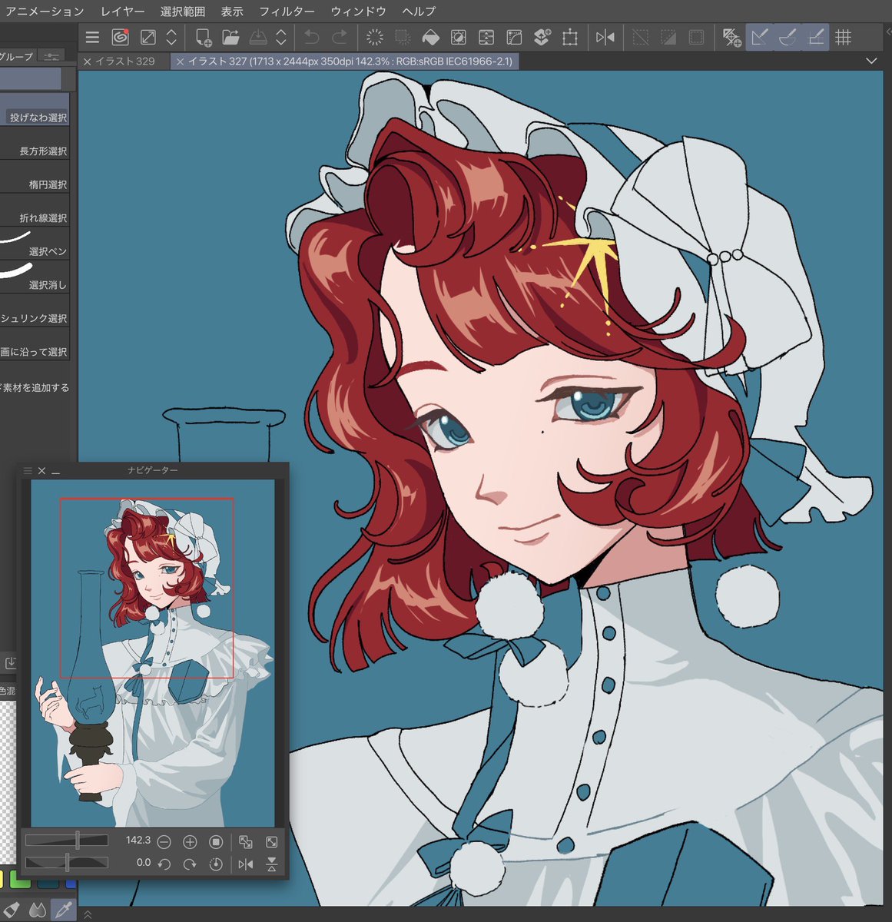This screenshot has width=892, height=922.
Task: Rotate canvas left in Navigator
Action: point(164,864)
